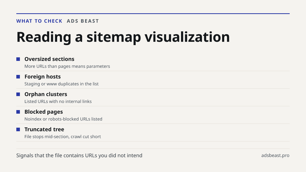
Task: Click the blue bullet beside 'Foreign hosts'
Action: coord(18,77)
